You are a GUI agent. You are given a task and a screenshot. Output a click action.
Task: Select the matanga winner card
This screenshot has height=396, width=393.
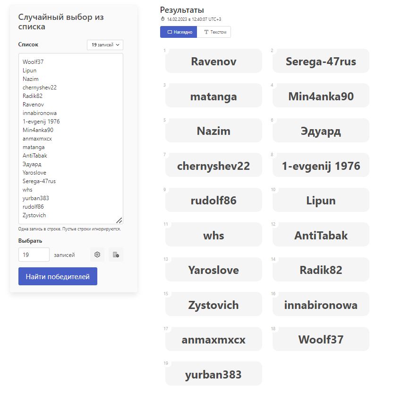pos(214,97)
